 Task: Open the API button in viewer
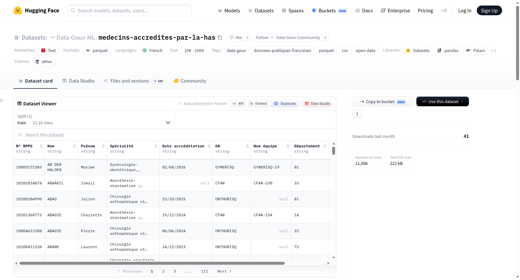[238, 103]
